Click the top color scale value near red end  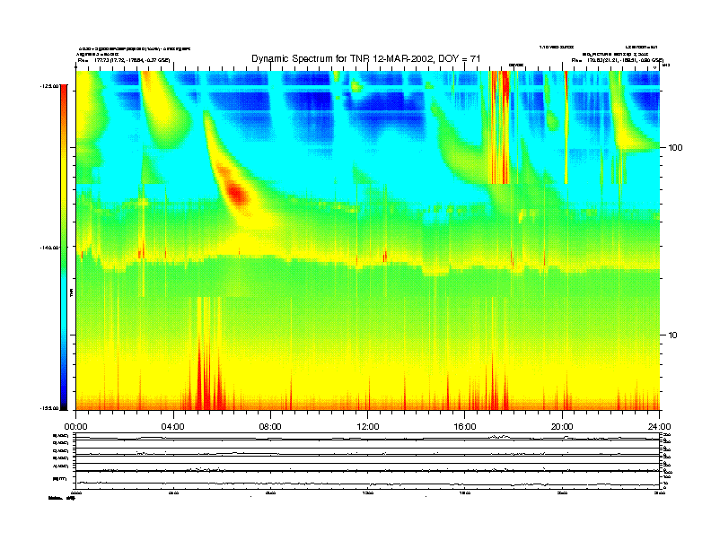coord(49,86)
